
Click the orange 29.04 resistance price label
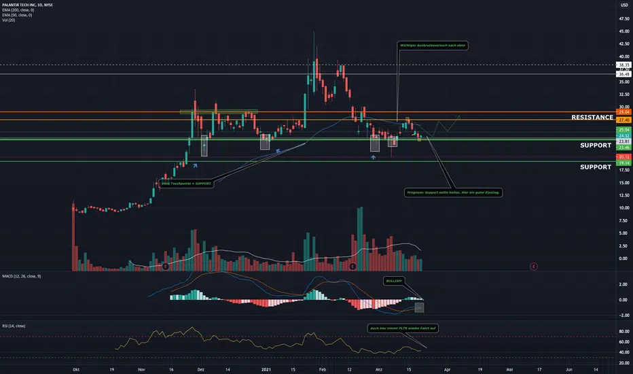623,112
